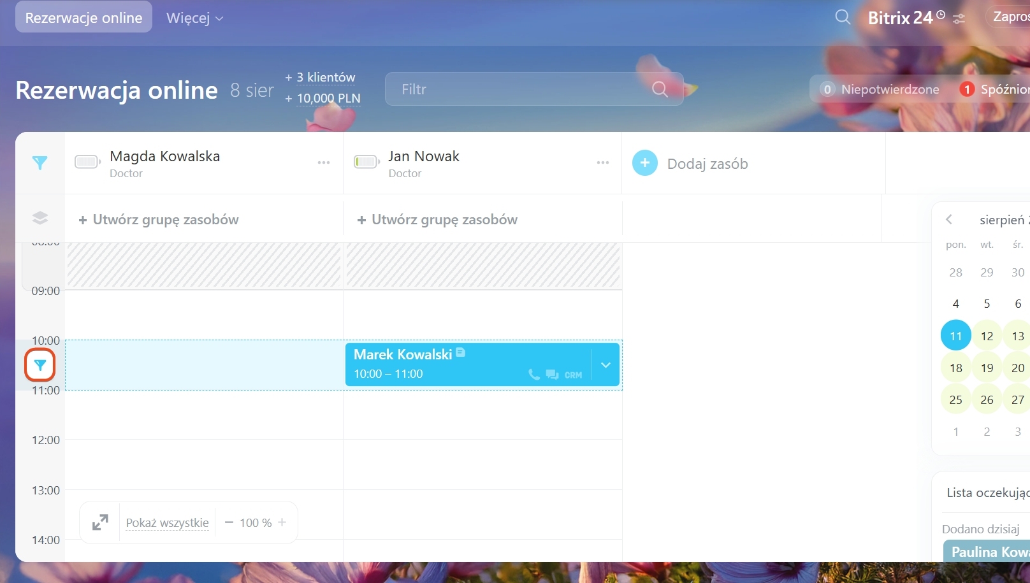Click the resource filter funnel icon above the schedule
1030x583 pixels.
click(x=40, y=163)
